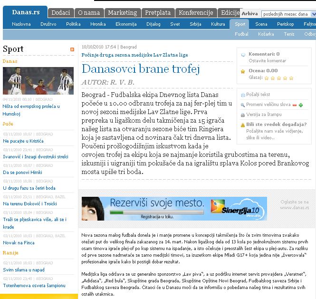This screenshot has width=316, height=299.
Task: Click the Ostavite komentar link
Action: (x=267, y=61)
